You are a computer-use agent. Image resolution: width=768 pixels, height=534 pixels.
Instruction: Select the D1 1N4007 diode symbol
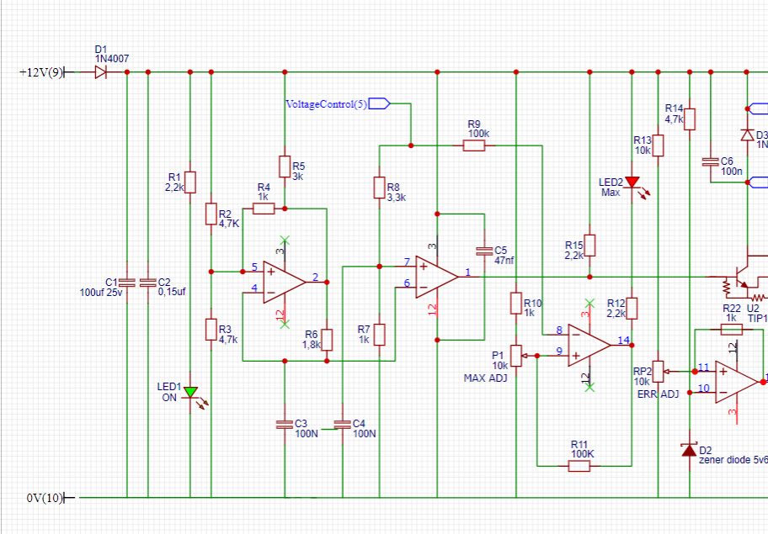click(x=99, y=72)
